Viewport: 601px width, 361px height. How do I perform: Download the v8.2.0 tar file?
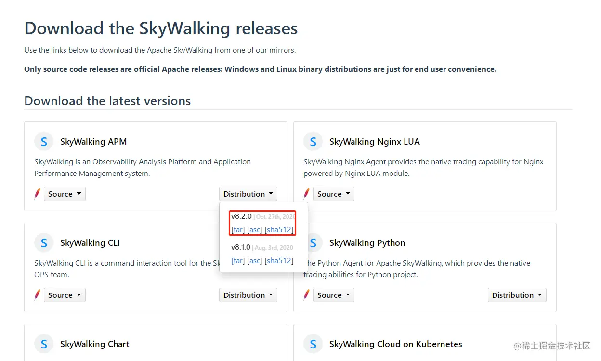238,230
